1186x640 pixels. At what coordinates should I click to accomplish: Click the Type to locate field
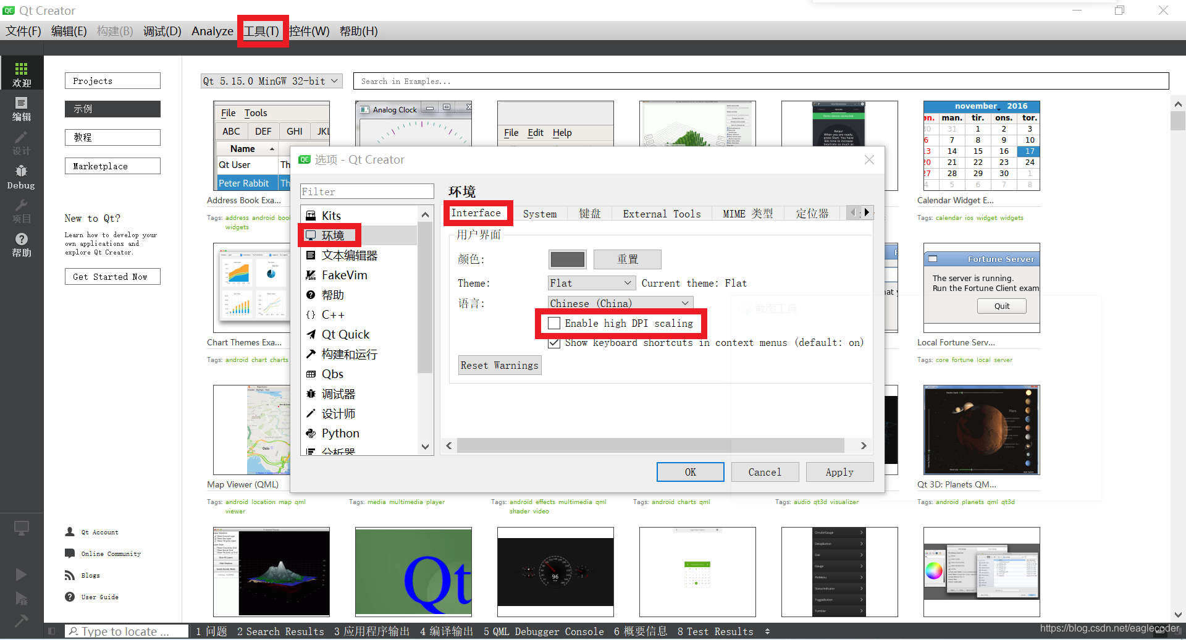click(x=127, y=631)
